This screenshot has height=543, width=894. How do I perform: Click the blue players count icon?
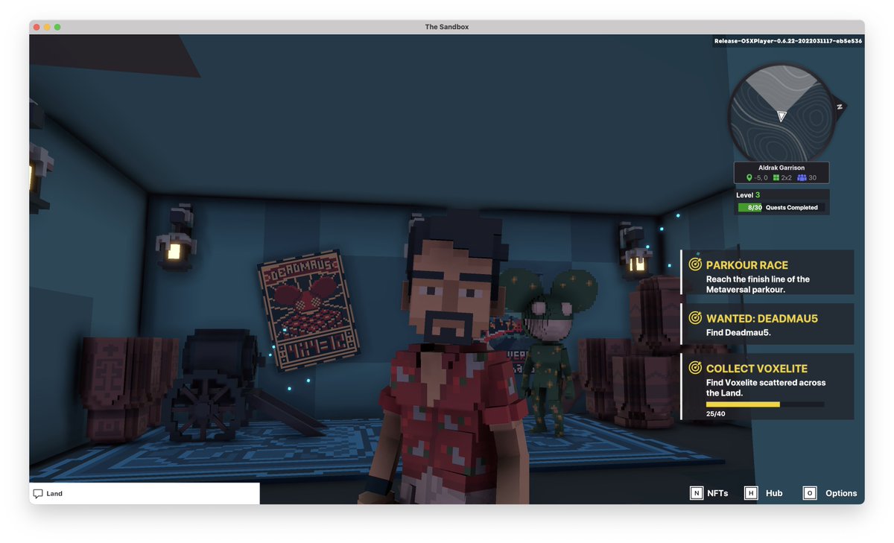pyautogui.click(x=802, y=178)
